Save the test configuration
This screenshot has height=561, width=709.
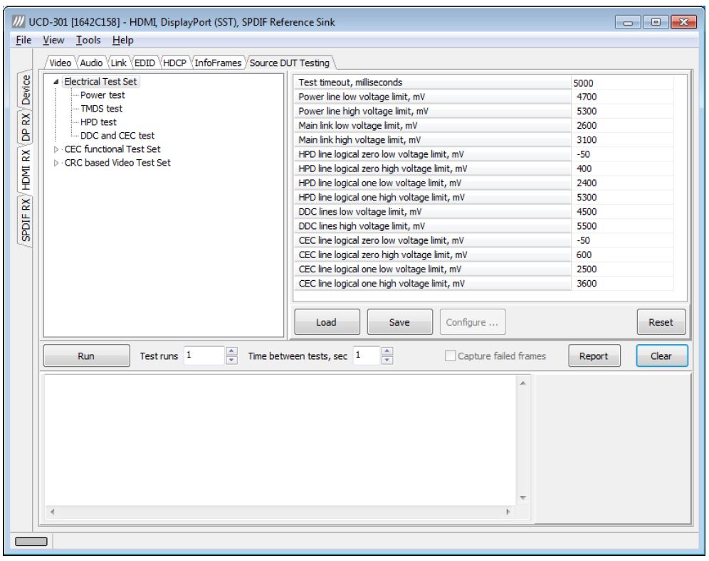[x=400, y=322]
